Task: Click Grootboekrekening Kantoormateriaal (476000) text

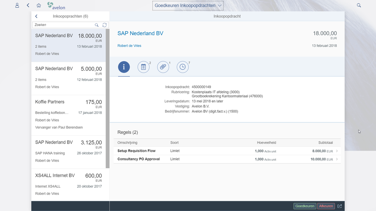Action: click(x=227, y=96)
